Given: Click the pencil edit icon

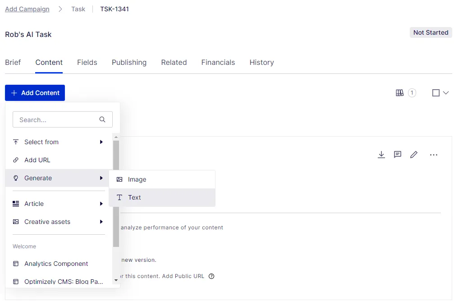Looking at the screenshot, I should pos(414,155).
